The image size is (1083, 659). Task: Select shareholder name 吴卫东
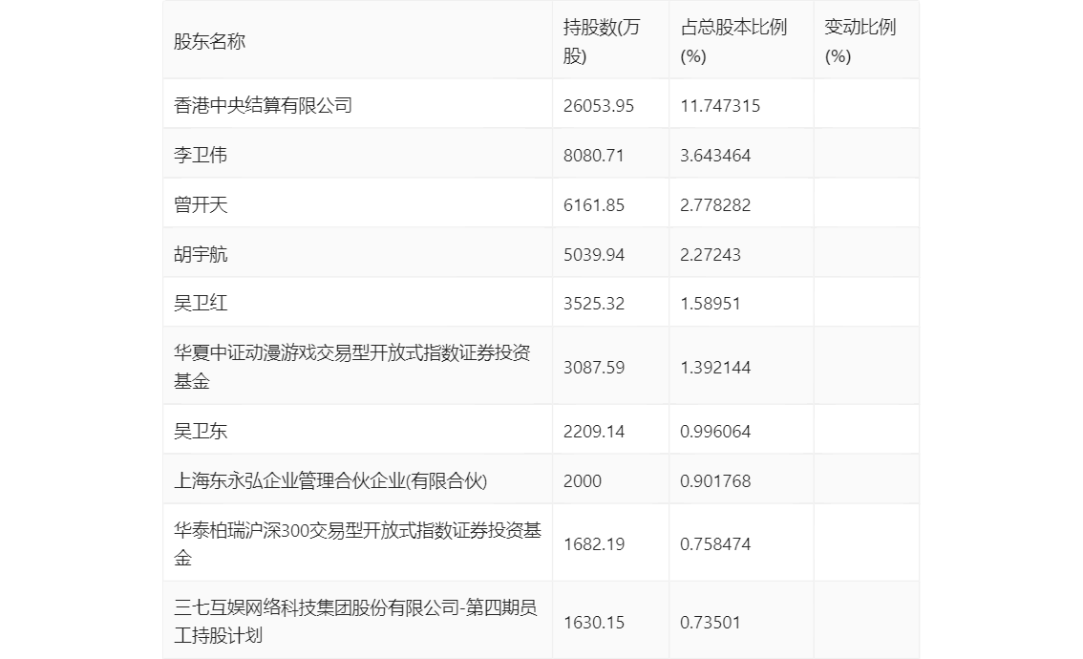pos(201,431)
